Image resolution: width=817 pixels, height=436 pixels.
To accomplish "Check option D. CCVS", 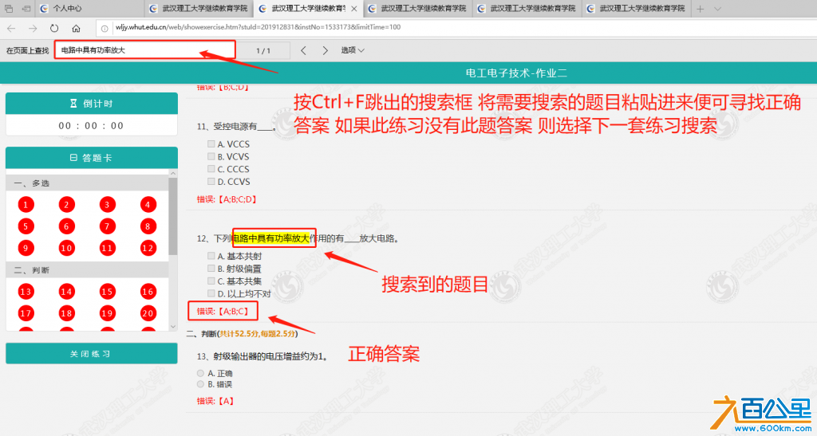I will click(211, 181).
